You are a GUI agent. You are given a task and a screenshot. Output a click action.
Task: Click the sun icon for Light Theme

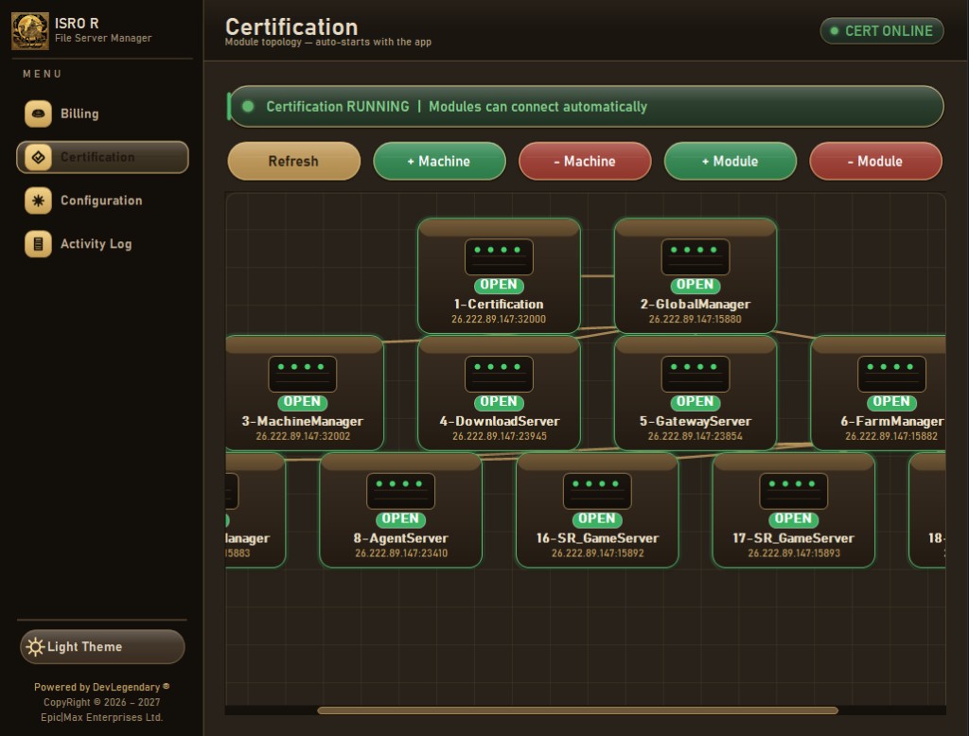tap(35, 646)
